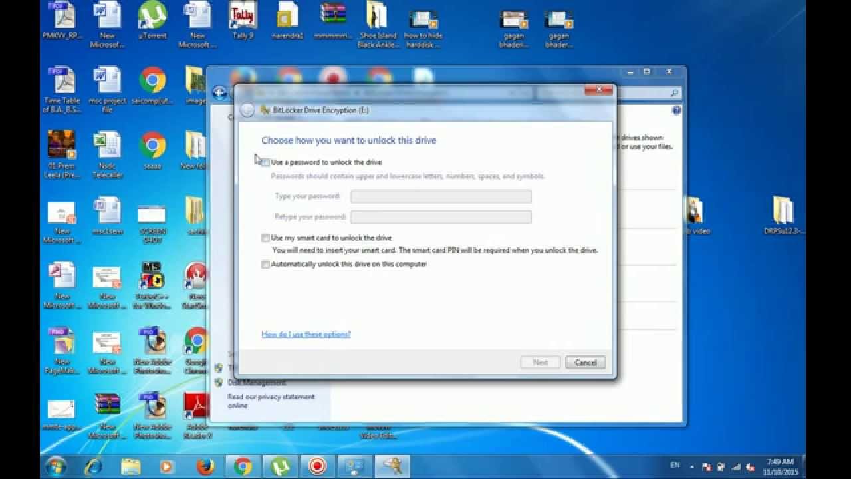This screenshot has height=479, width=851.
Task: Open Disk Management link in Control Panel
Action: click(x=257, y=383)
